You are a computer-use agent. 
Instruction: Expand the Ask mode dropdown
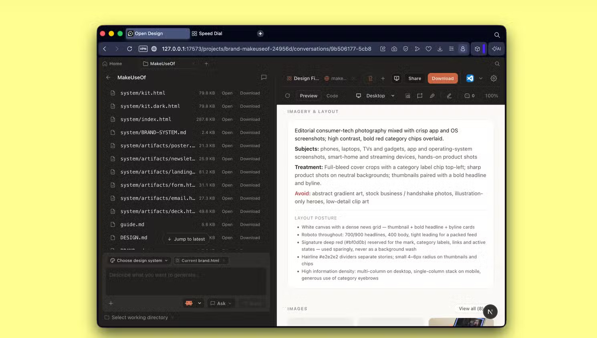tap(221, 304)
